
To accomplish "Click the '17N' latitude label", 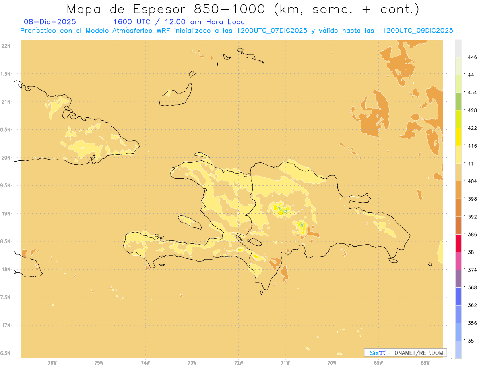I will (6, 325).
